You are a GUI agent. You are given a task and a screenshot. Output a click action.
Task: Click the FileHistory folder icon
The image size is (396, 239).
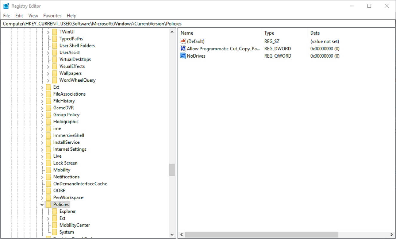(x=49, y=101)
